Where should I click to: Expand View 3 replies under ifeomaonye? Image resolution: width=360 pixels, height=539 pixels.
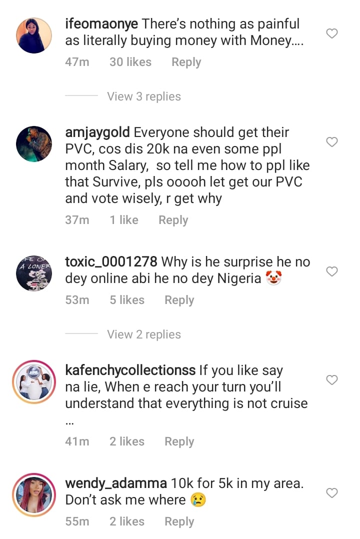144,96
